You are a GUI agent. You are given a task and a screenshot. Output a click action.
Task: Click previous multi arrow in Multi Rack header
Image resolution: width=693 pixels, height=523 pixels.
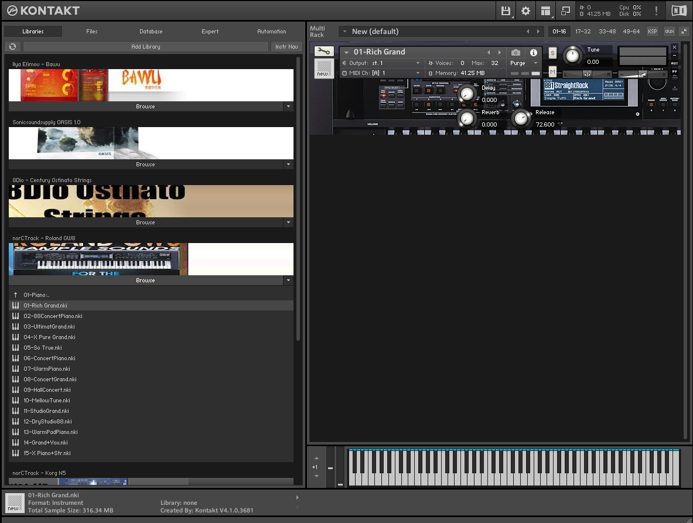(528, 32)
